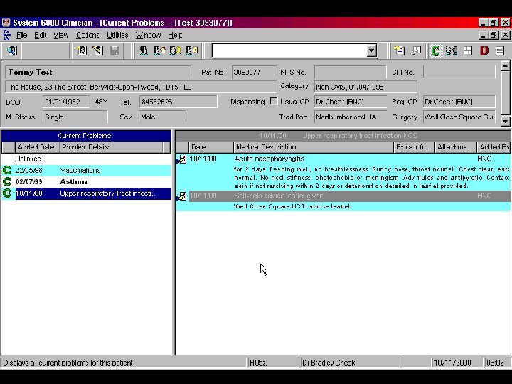Viewport: 512px width, 384px height.
Task: Click the note icon beside Self-help advice leaflet
Action: pyautogui.click(x=181, y=196)
